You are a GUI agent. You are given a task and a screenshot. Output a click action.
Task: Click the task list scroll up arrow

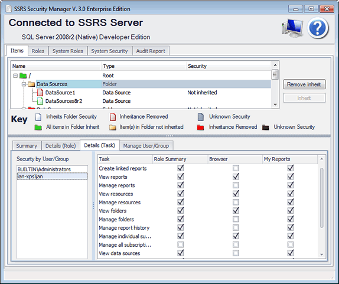pyautogui.click(x=322, y=159)
